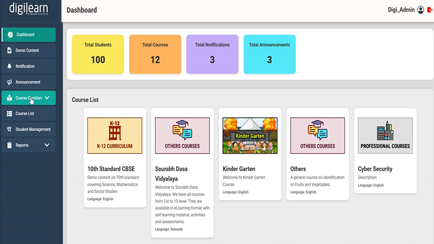Click the Course List grid icon
The width and height of the screenshot is (434, 244).
[x=9, y=114]
